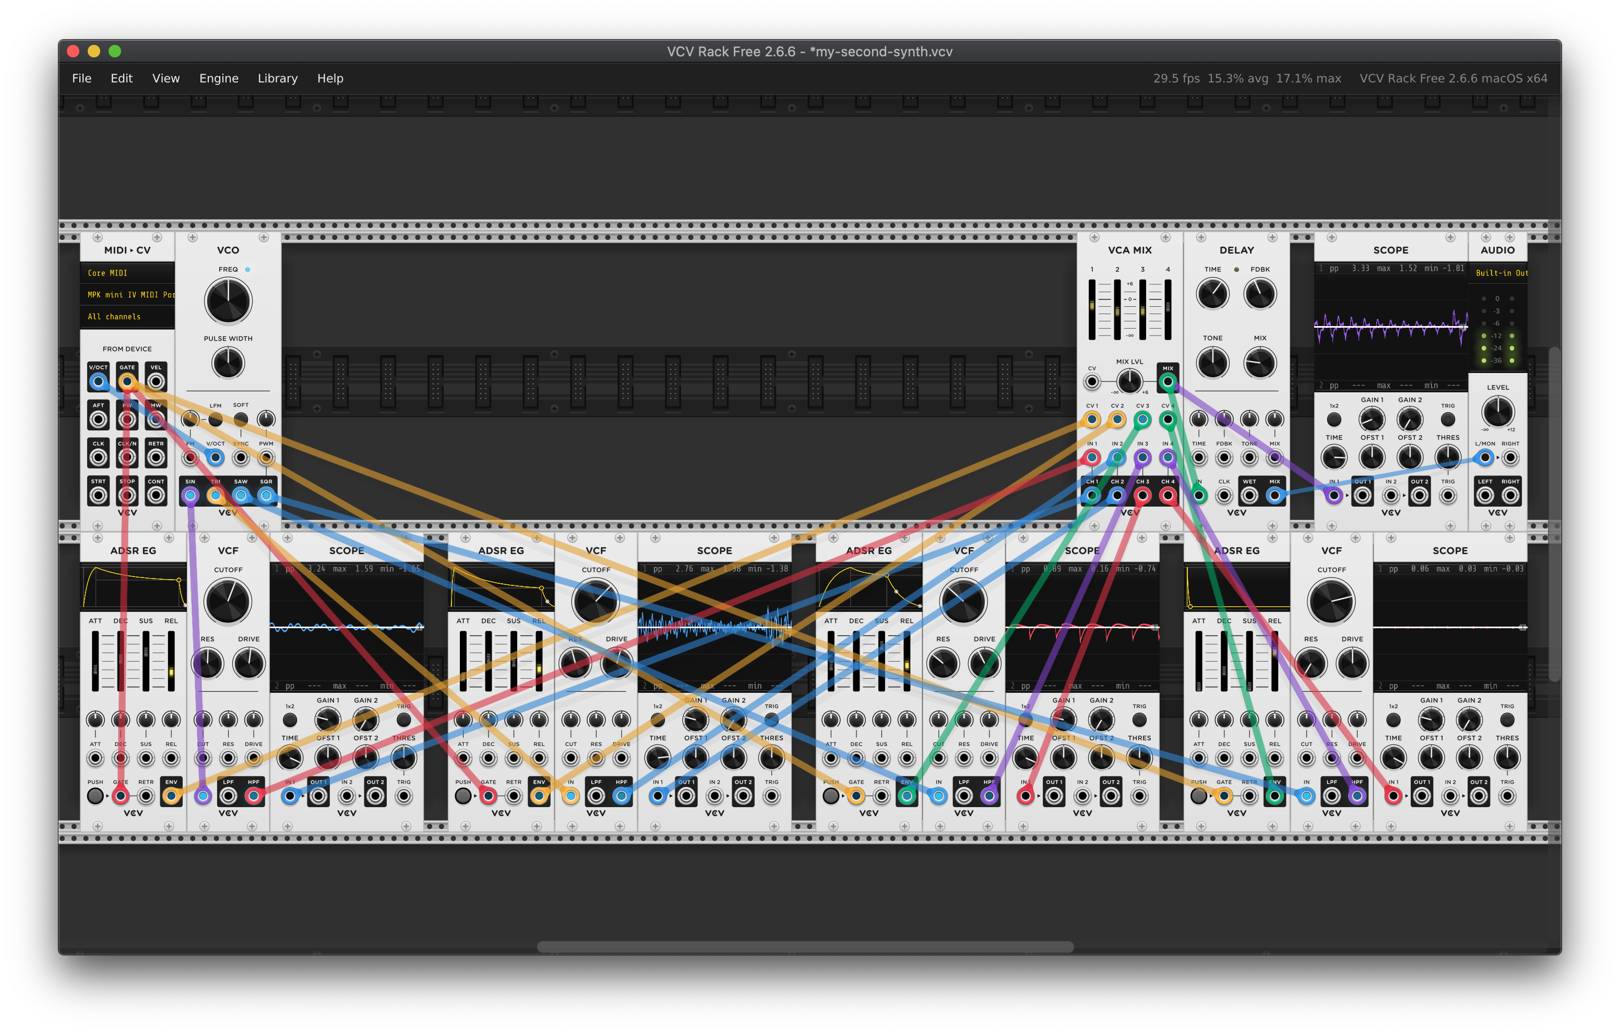Click the RETR output jack on MIDI-CV
This screenshot has width=1620, height=1032.
[156, 458]
